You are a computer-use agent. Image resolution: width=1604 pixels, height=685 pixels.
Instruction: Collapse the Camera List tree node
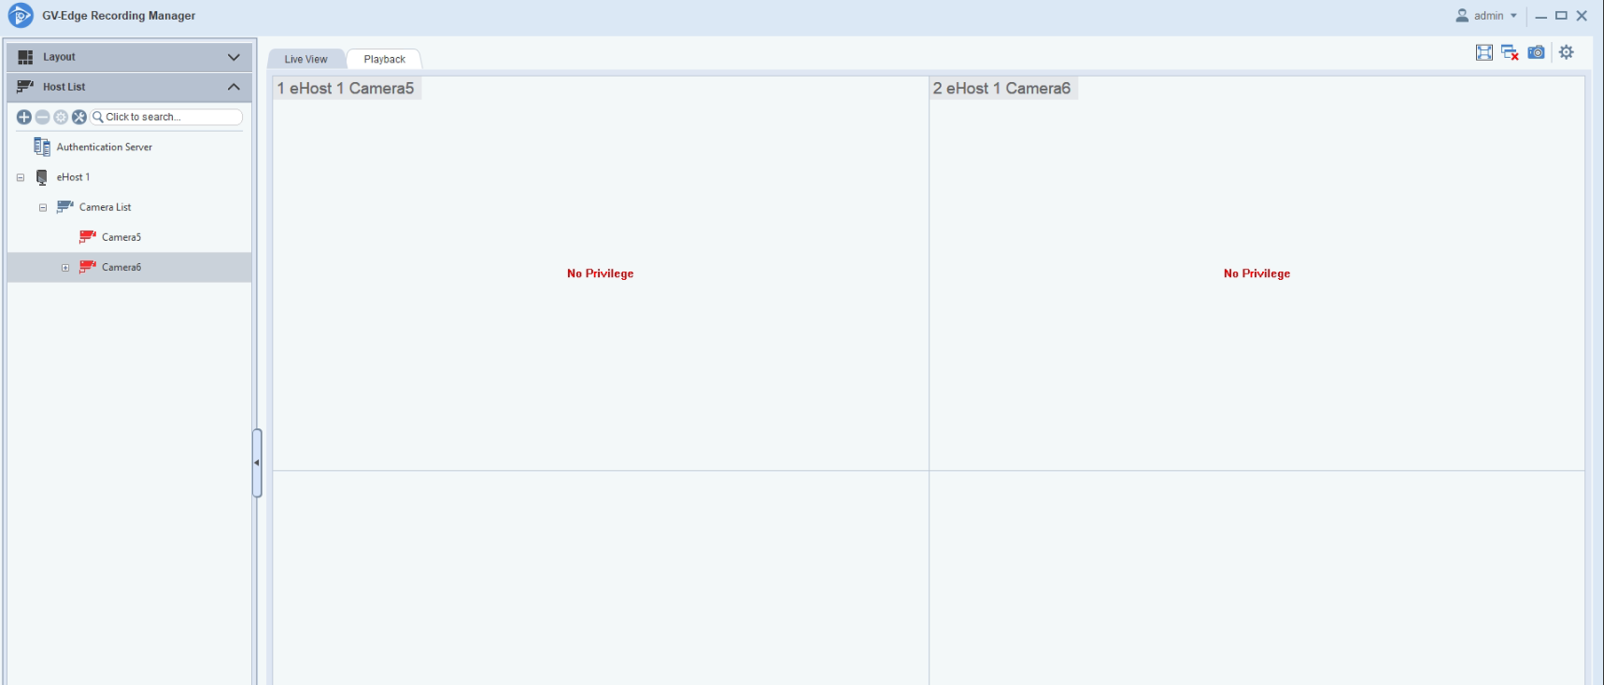(x=43, y=207)
